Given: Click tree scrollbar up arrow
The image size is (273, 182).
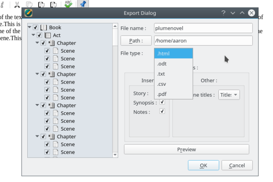Looking at the screenshot, I should 115,27.
